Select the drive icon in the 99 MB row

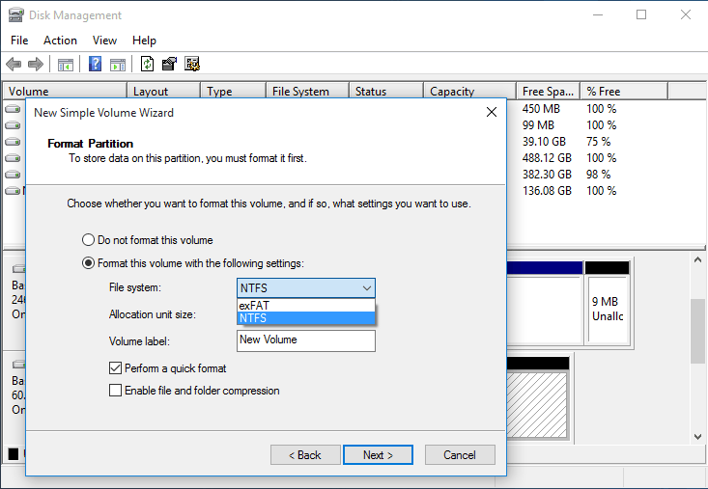[13, 124]
